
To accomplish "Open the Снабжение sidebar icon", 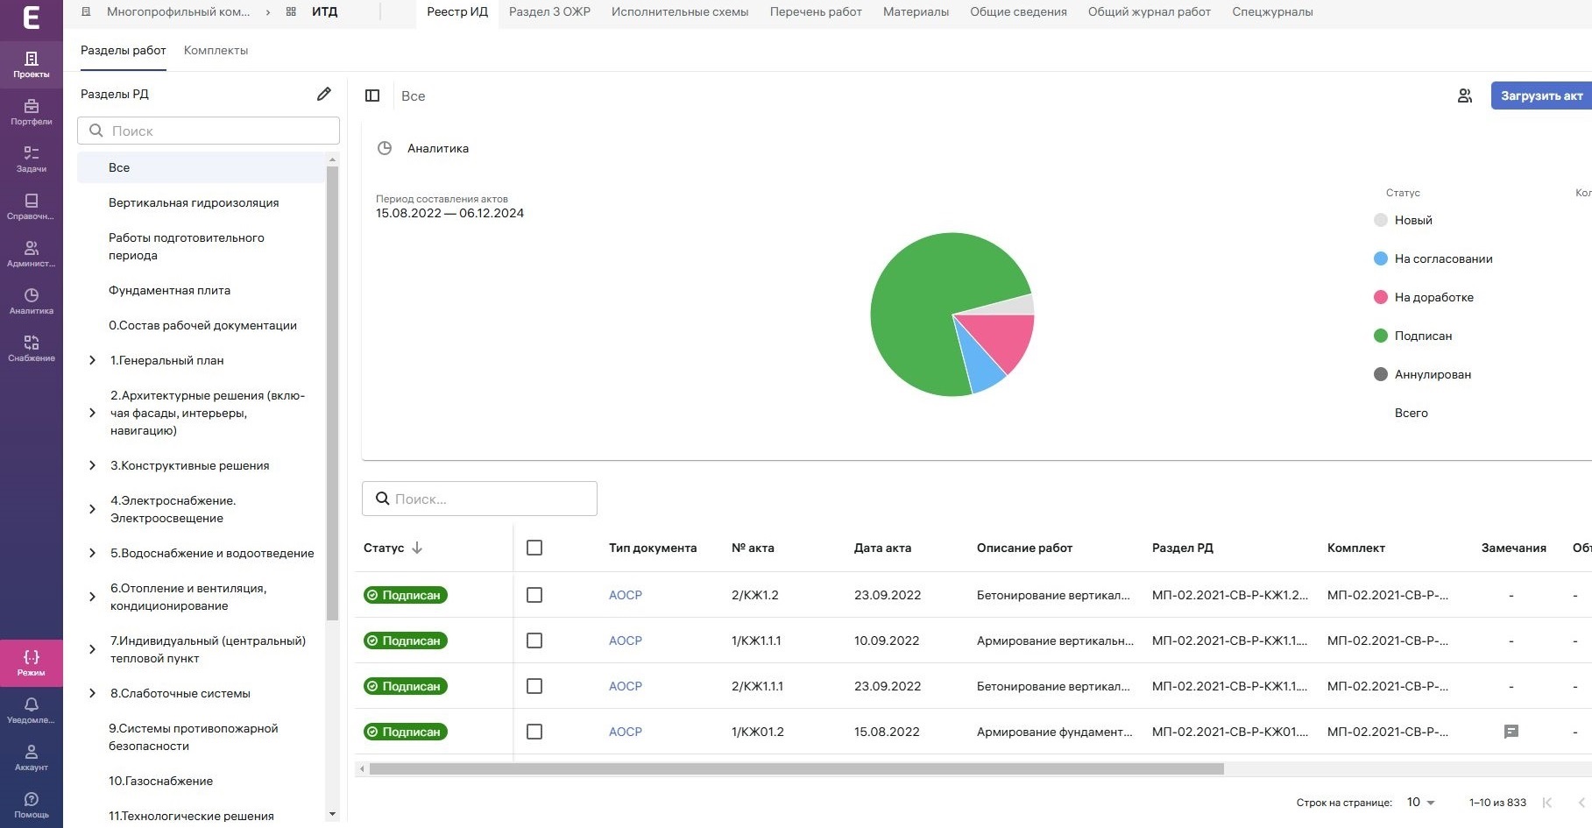I will click(x=32, y=348).
